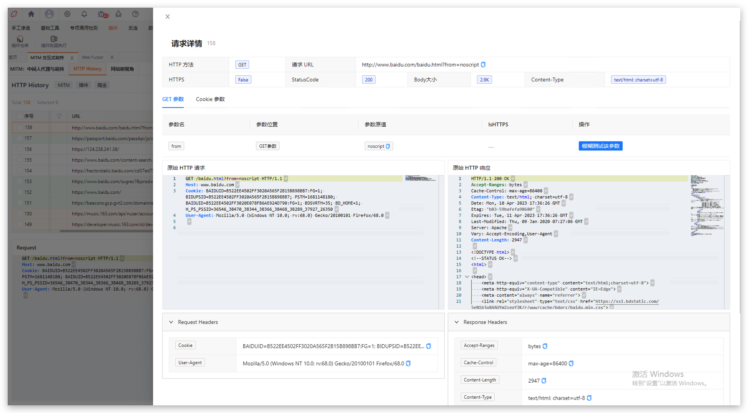Select all rows via header checkbox
This screenshot has height=413, width=748.
(x=20, y=116)
